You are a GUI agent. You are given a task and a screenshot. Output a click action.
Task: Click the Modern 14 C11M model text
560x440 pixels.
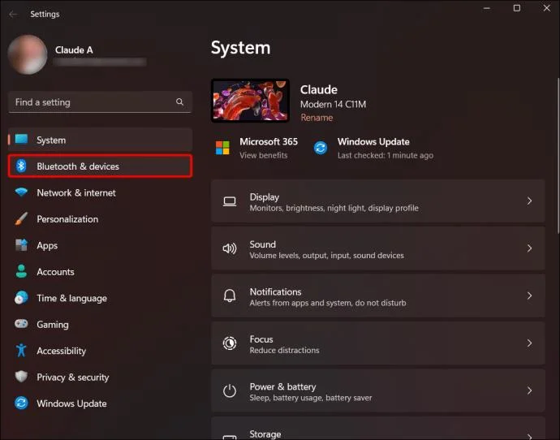click(x=333, y=104)
